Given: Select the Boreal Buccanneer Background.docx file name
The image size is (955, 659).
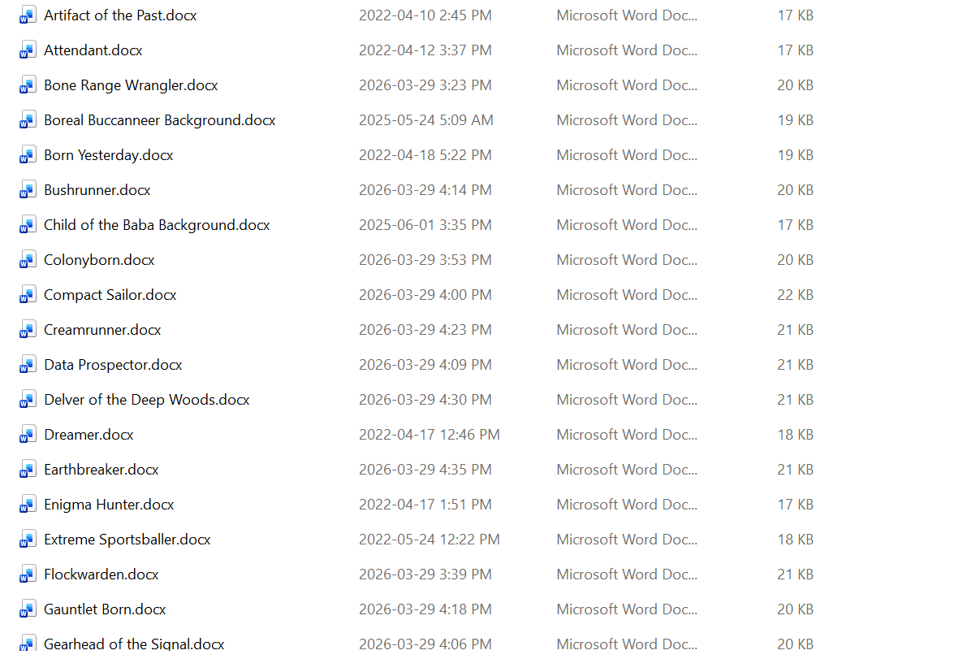Looking at the screenshot, I should 159,120.
